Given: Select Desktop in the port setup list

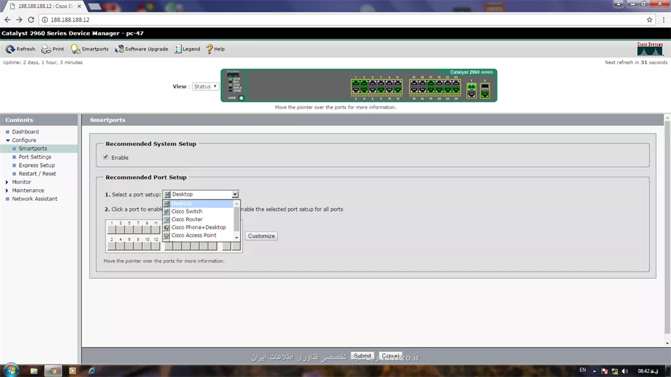Looking at the screenshot, I should pyautogui.click(x=198, y=204).
